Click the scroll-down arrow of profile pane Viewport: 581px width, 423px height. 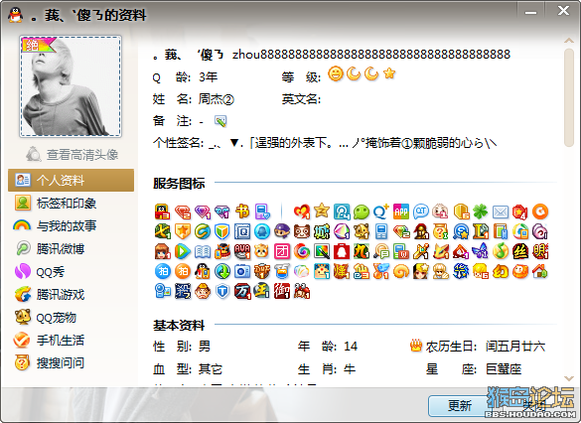569,378
